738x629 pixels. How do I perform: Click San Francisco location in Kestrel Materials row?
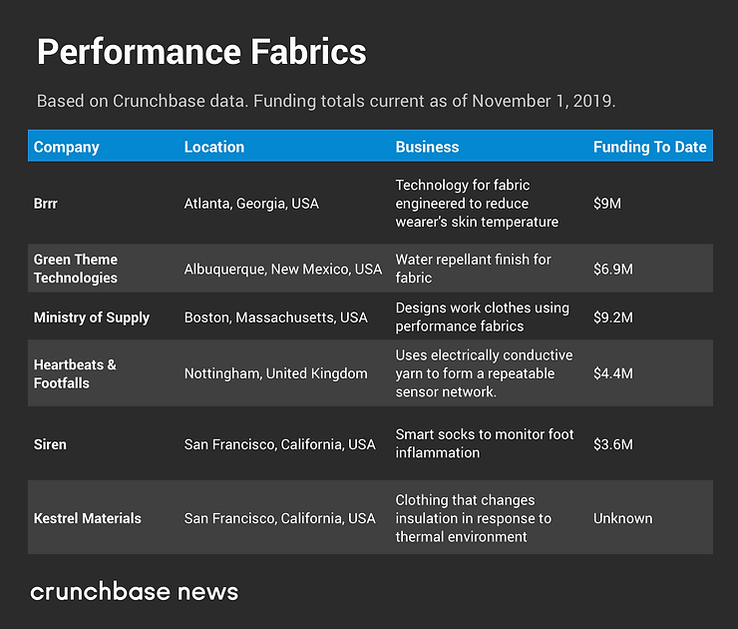pos(279,518)
